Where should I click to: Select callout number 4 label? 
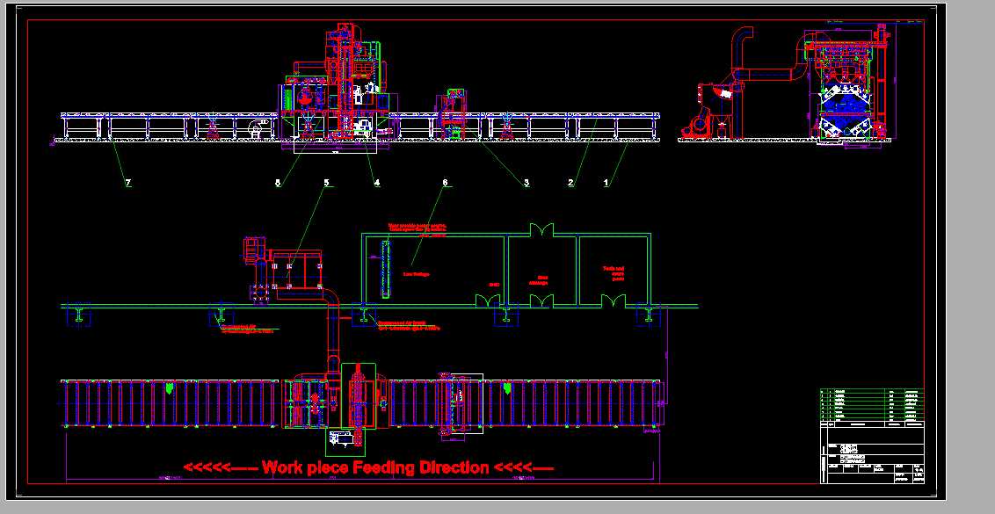click(x=377, y=183)
